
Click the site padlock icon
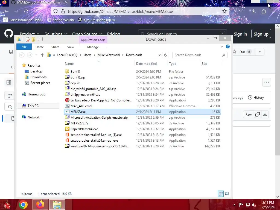(63, 11)
